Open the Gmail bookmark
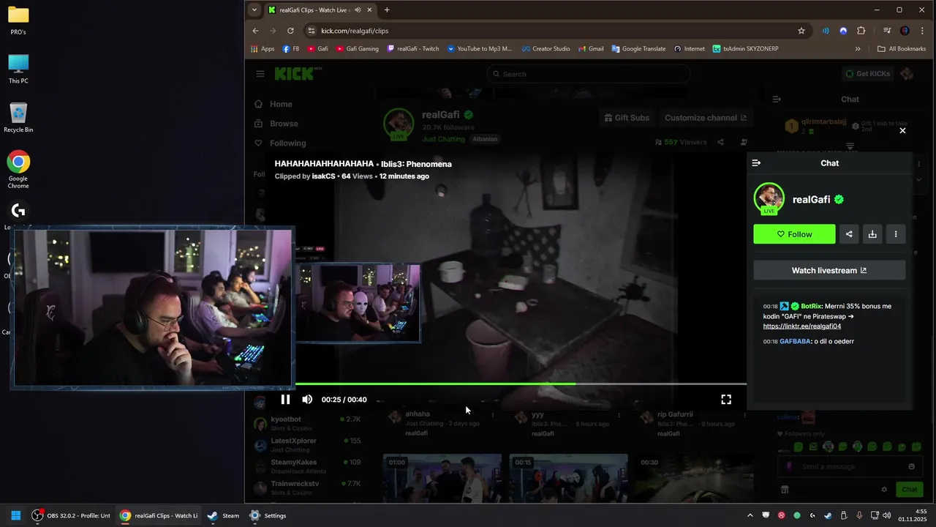Viewport: 936px width, 527px height. (591, 48)
